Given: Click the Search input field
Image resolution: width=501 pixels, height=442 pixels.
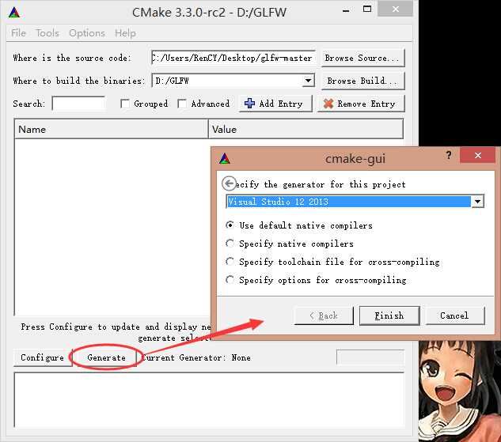Looking at the screenshot, I should click(x=78, y=104).
